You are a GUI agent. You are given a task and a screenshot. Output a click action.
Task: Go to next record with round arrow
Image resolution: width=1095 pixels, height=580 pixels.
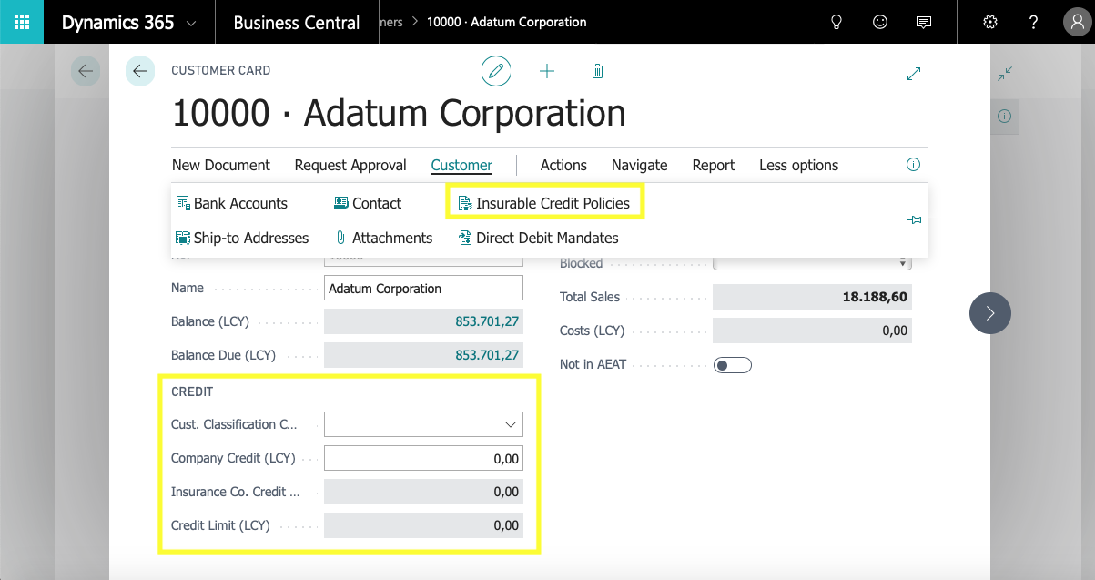(990, 313)
